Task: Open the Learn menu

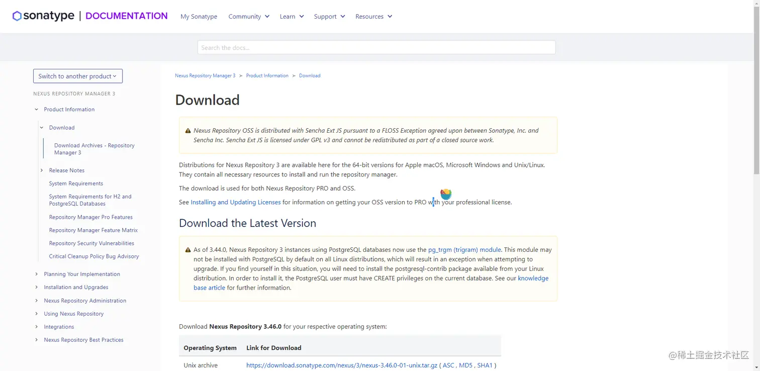Action: click(x=292, y=17)
